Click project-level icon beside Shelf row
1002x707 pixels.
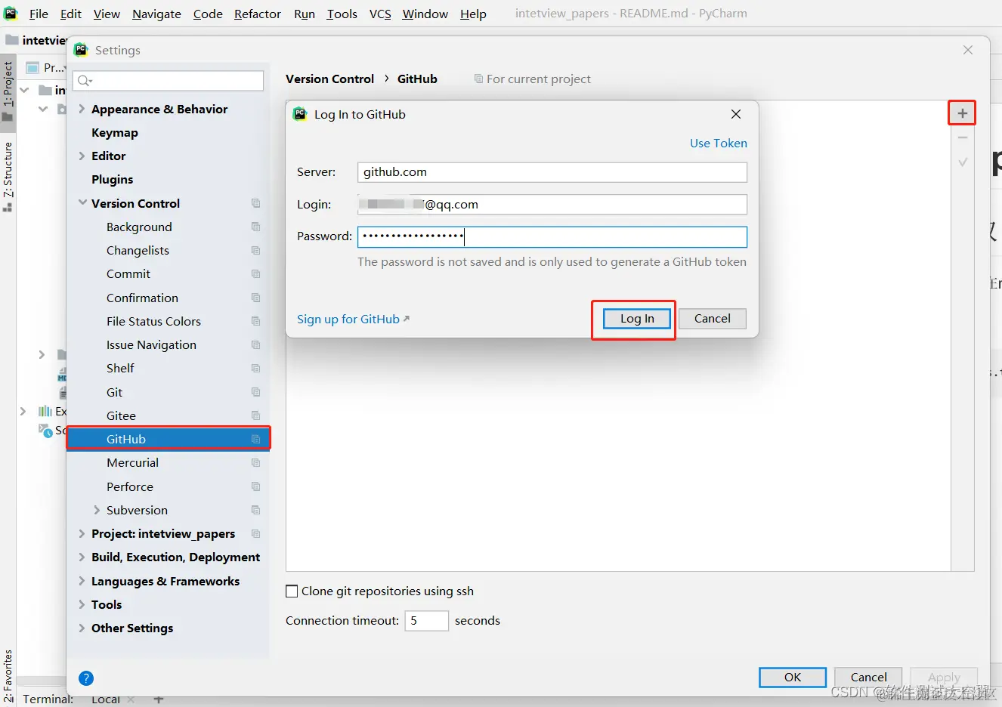click(255, 368)
